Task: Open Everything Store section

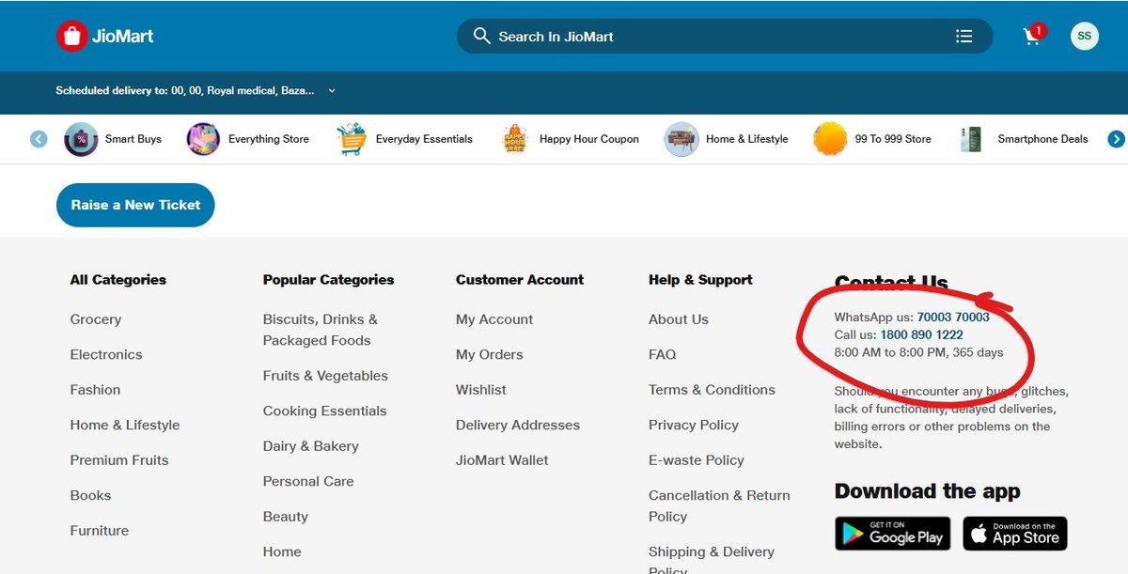Action: tap(269, 139)
